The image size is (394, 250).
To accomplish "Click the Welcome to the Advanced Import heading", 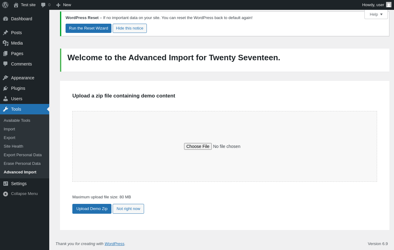I will coord(174,58).
